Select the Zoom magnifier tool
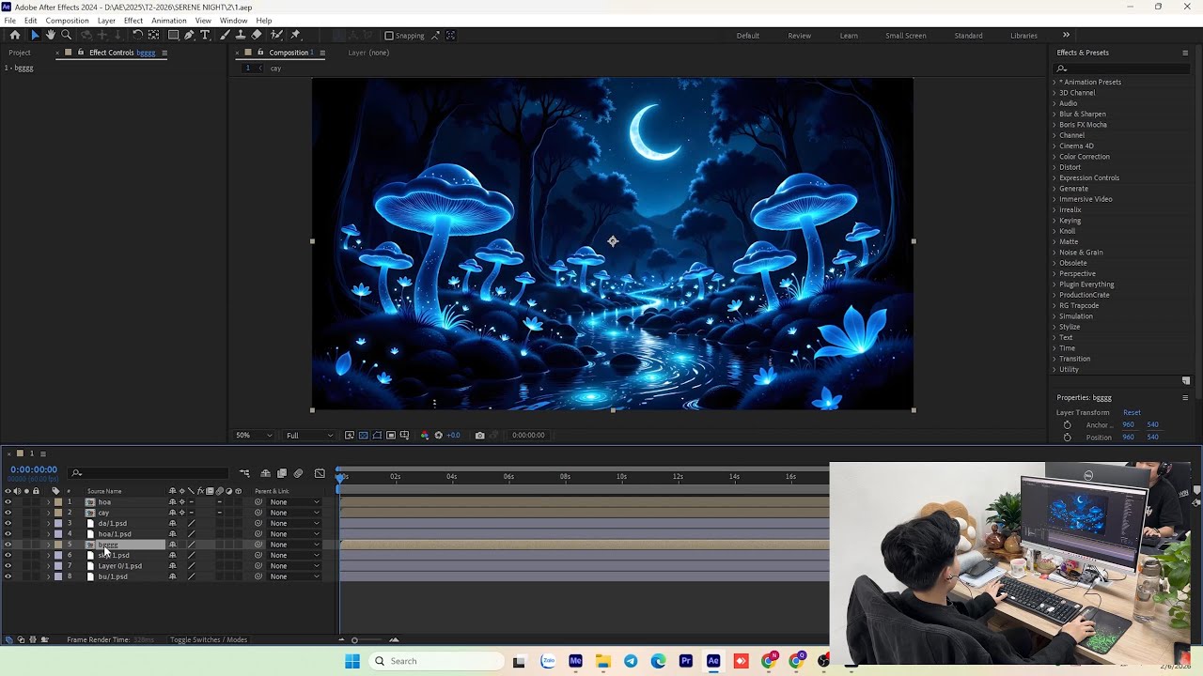The width and height of the screenshot is (1203, 676). click(x=66, y=35)
